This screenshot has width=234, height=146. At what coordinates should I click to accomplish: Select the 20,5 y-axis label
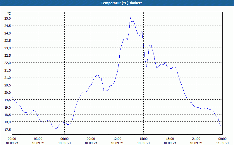click(8, 85)
